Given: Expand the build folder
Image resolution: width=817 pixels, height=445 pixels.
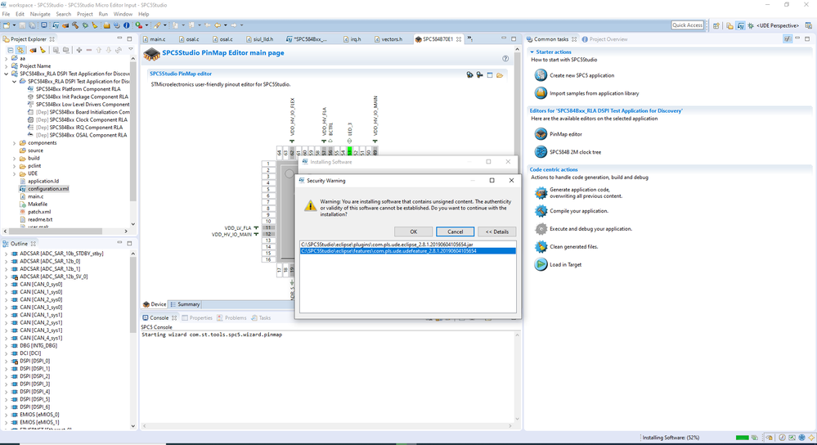Looking at the screenshot, I should [x=14, y=159].
